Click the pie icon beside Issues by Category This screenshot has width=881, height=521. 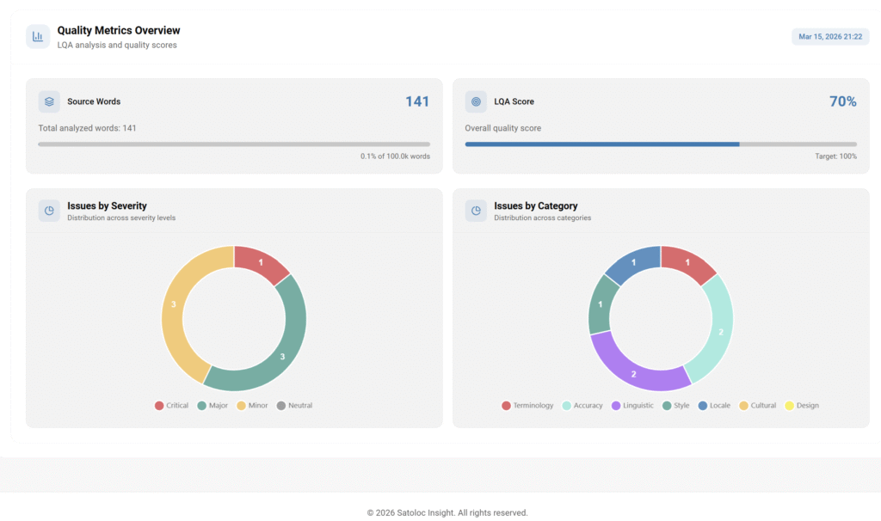476,211
